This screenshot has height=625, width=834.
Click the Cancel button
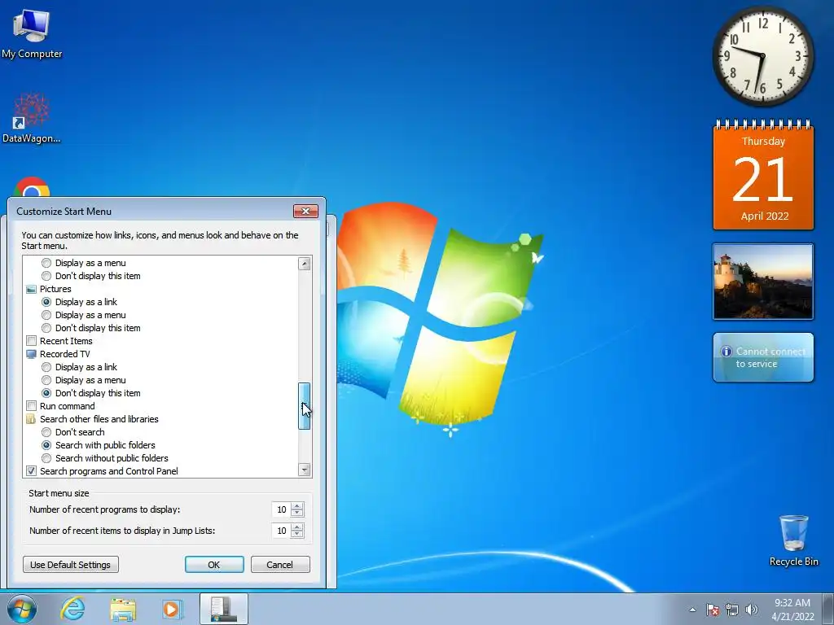tap(280, 565)
